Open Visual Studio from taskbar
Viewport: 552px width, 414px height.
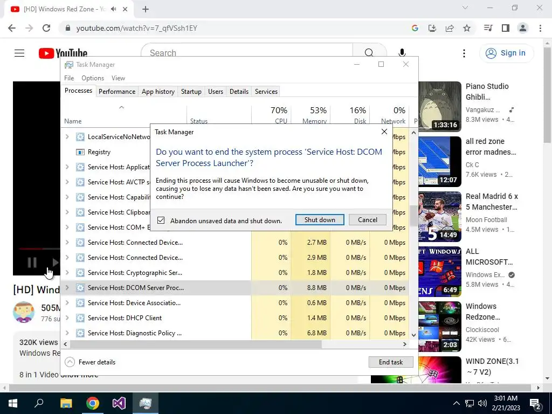(119, 403)
